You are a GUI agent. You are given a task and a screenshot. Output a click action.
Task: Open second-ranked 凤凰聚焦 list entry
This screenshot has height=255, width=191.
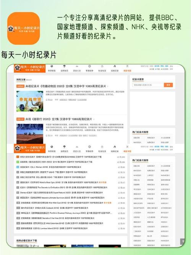coord(56,162)
